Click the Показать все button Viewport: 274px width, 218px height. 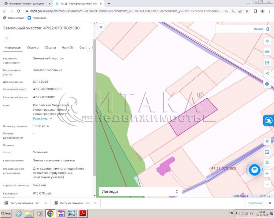click(256, 203)
